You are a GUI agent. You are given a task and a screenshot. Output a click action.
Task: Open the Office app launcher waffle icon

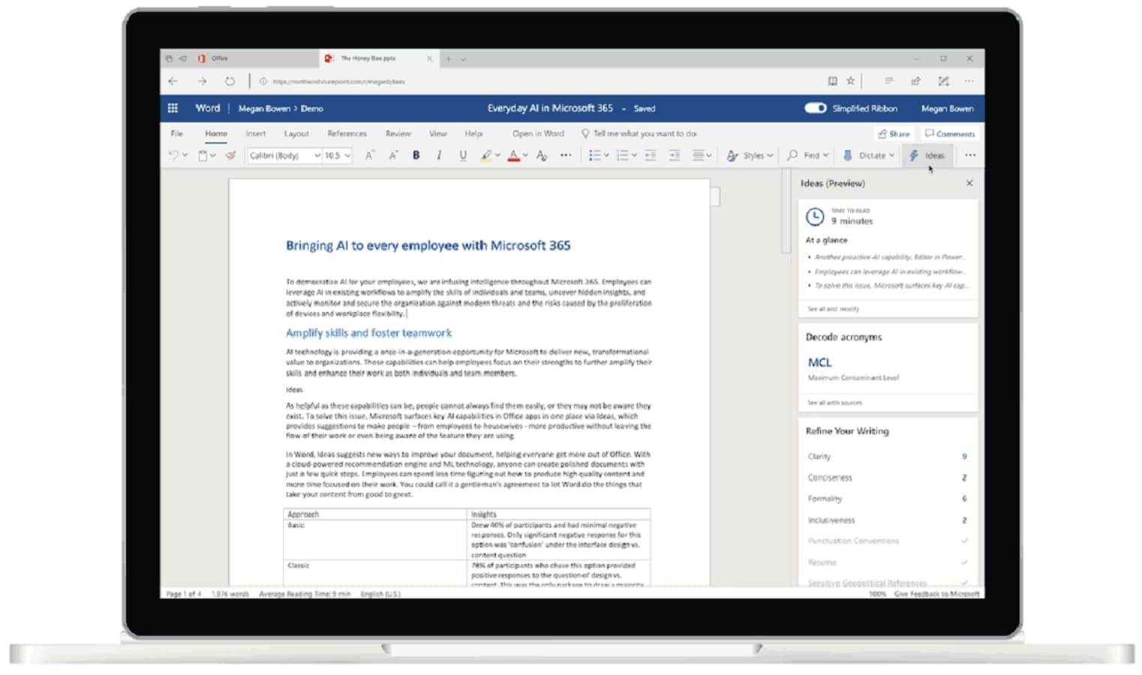click(173, 108)
